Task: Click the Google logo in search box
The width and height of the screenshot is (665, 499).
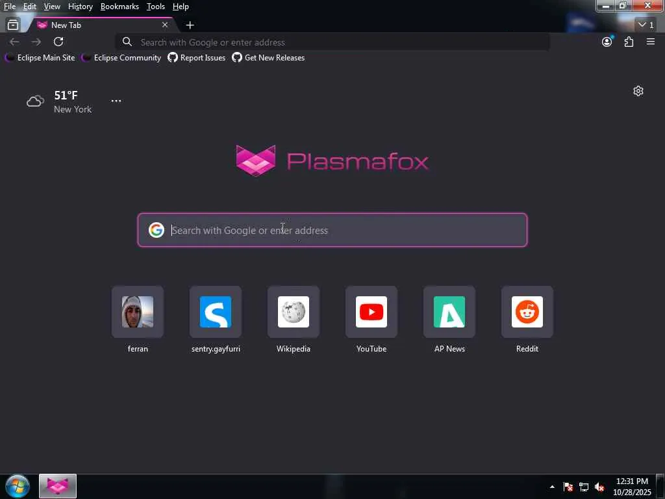Action: click(157, 230)
